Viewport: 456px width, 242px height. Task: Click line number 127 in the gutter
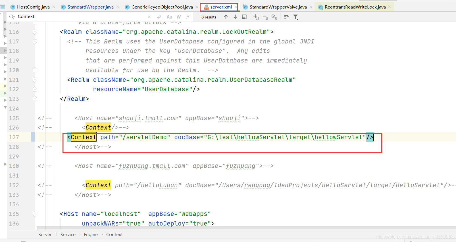pyautogui.click(x=14, y=137)
